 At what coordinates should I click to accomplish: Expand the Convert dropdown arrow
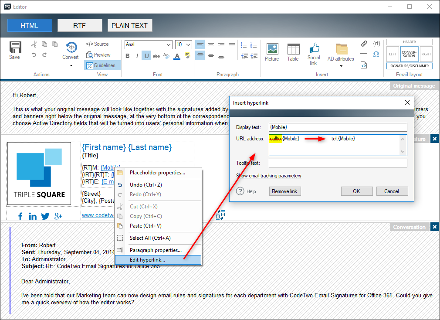click(71, 66)
